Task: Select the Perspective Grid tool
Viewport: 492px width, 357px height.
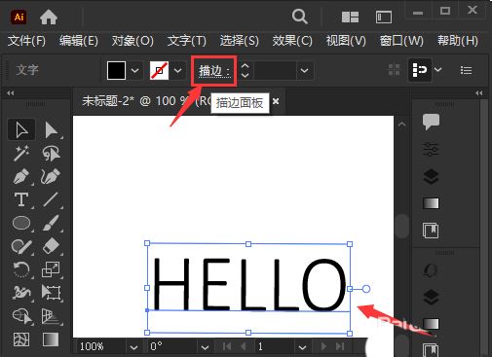Action: [x=51, y=316]
